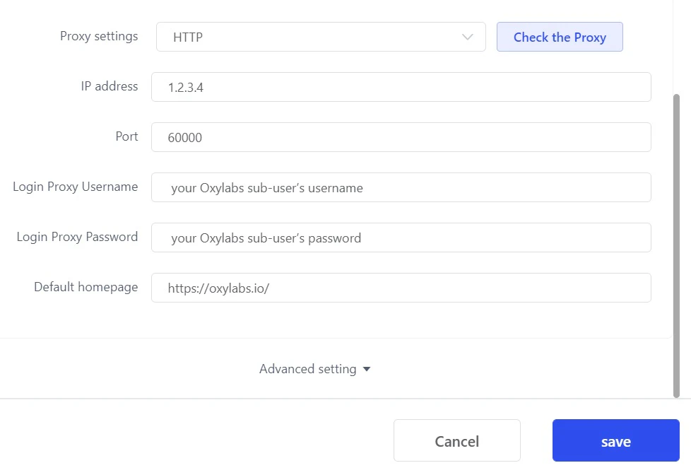
Task: Click the IP address label
Action: coord(110,86)
